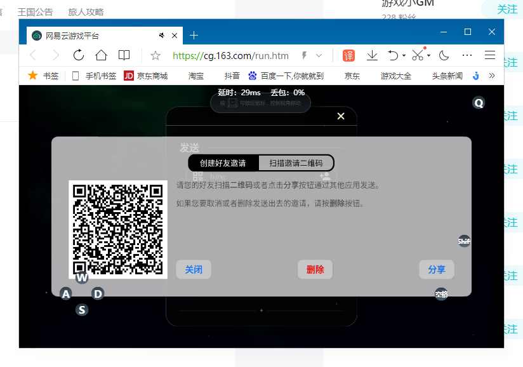
Task: Click 丢包: 0% packet-loss readout
Action: point(288,93)
